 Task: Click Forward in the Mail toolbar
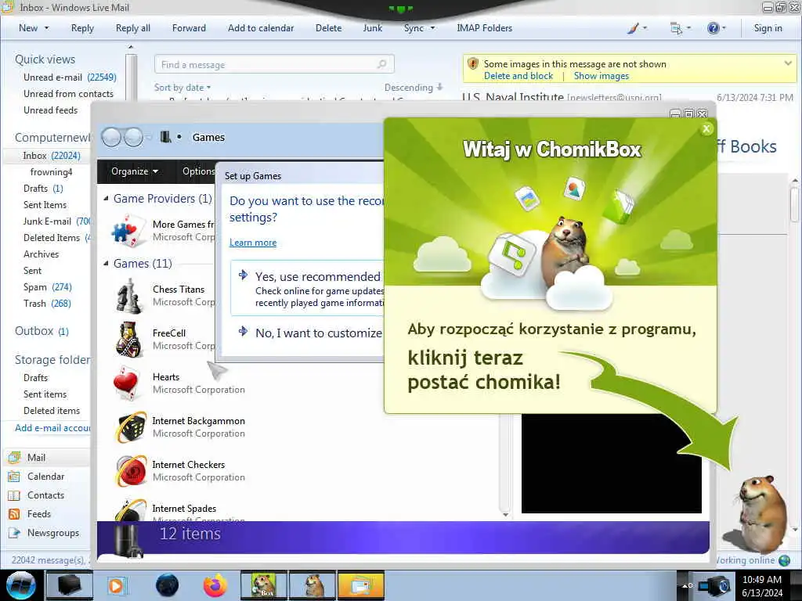click(x=189, y=28)
